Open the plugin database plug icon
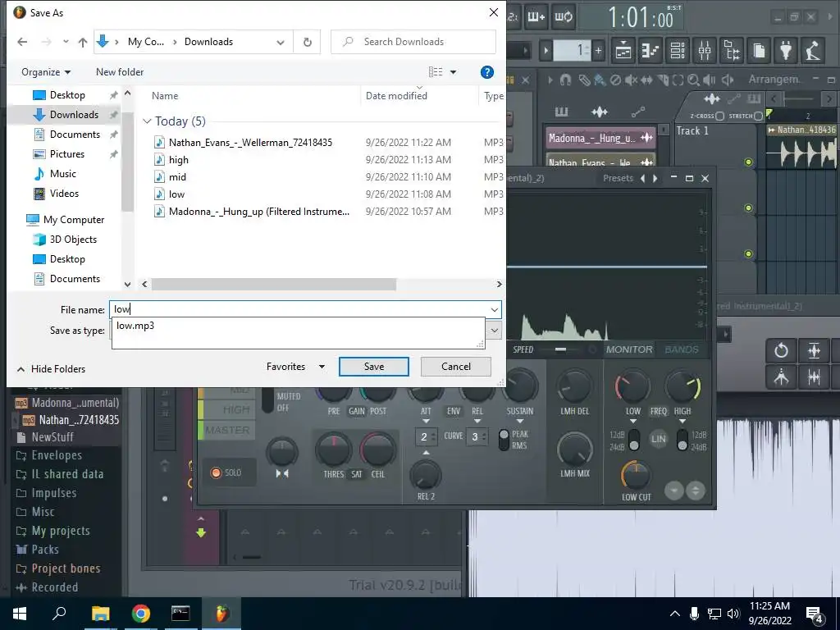Image resolution: width=840 pixels, height=630 pixels. (x=786, y=51)
